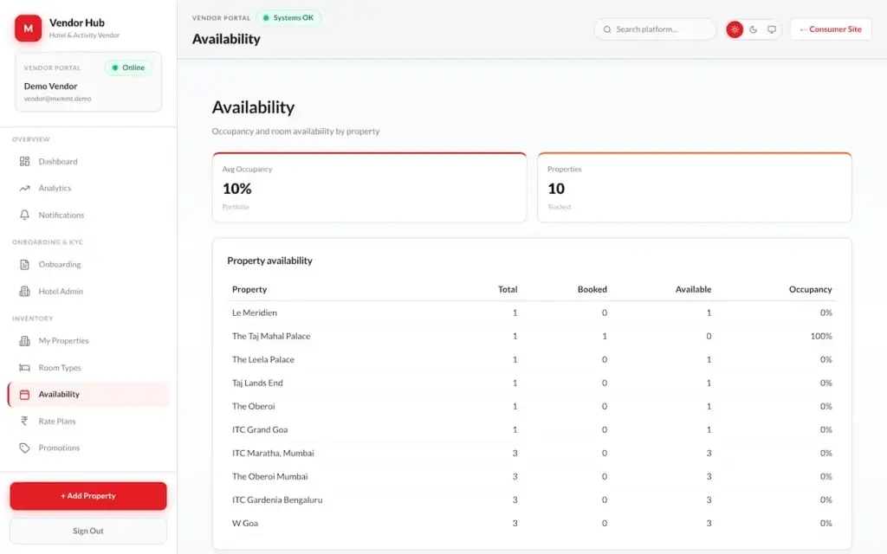Screen dimensions: 887x554
Task: Select ITC Grand Goa row name
Action: (260, 429)
